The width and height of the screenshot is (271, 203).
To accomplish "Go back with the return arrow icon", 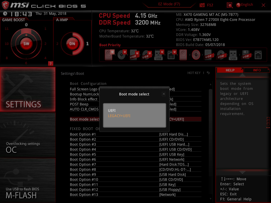I will click(x=208, y=73).
